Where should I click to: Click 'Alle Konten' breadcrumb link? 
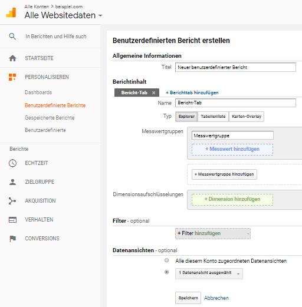pos(37,6)
